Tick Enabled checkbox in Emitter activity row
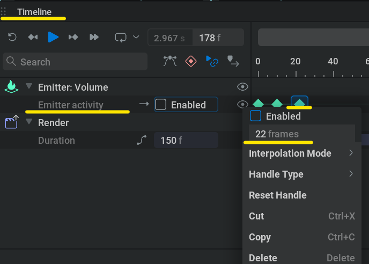This screenshot has width=369, height=264. click(161, 104)
